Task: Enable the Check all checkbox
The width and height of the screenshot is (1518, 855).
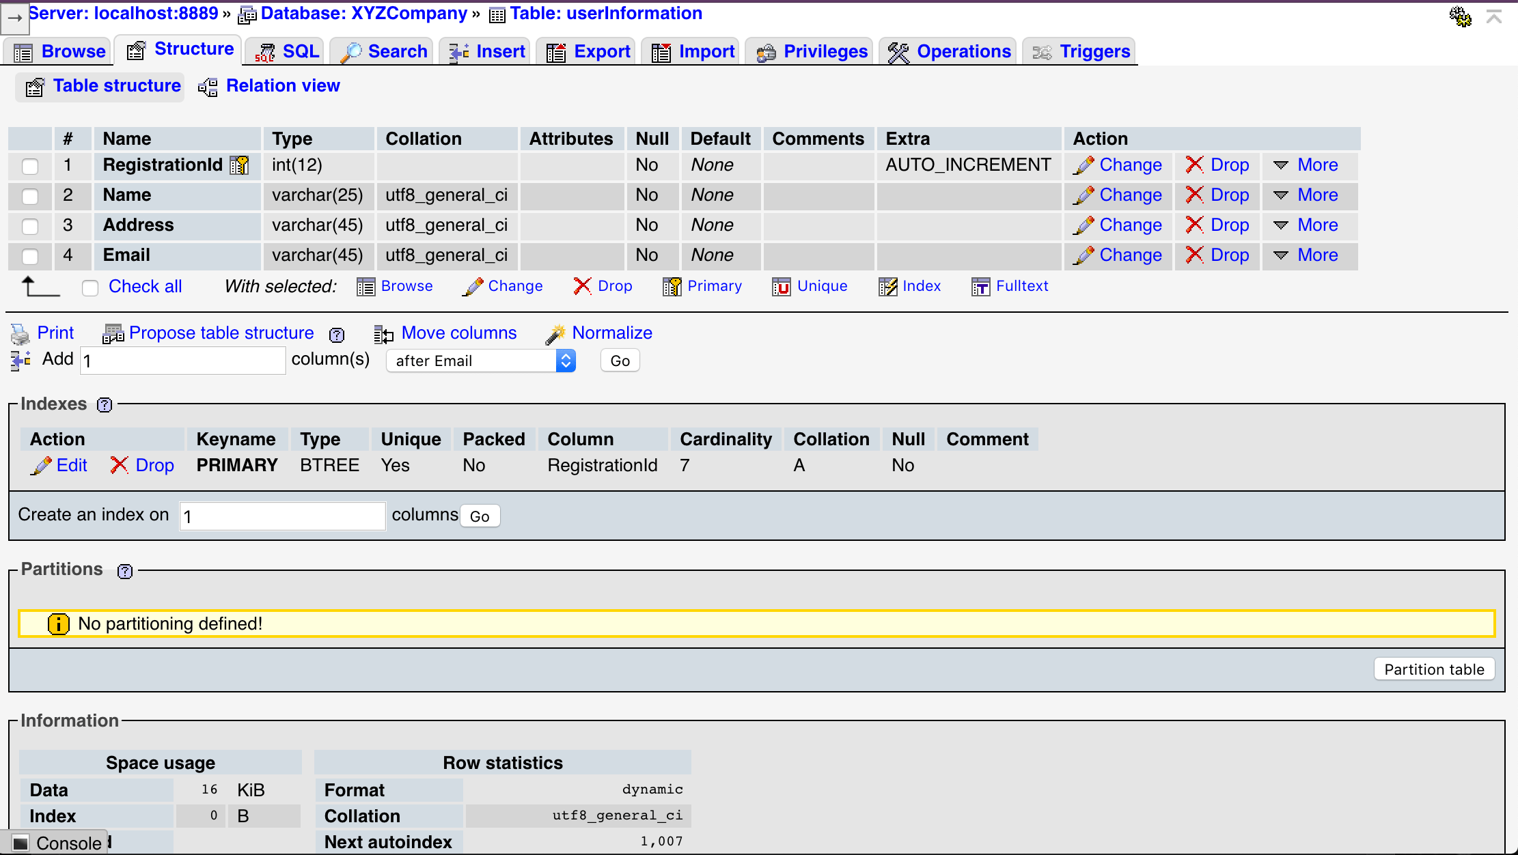Action: point(90,288)
